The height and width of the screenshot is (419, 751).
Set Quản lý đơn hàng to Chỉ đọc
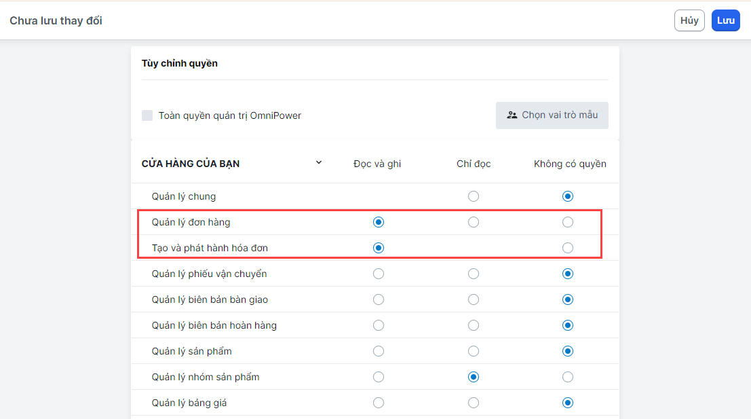474,222
